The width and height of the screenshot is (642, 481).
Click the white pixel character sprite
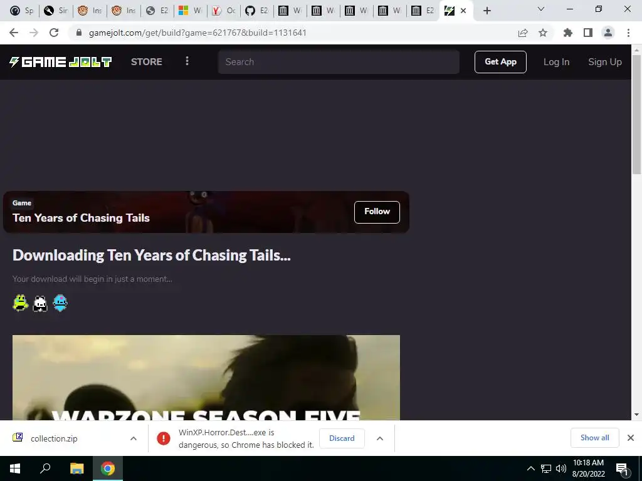[x=40, y=304]
